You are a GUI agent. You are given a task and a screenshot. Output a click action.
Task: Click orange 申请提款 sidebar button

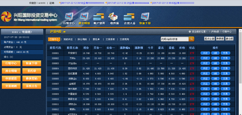[x=11, y=79]
